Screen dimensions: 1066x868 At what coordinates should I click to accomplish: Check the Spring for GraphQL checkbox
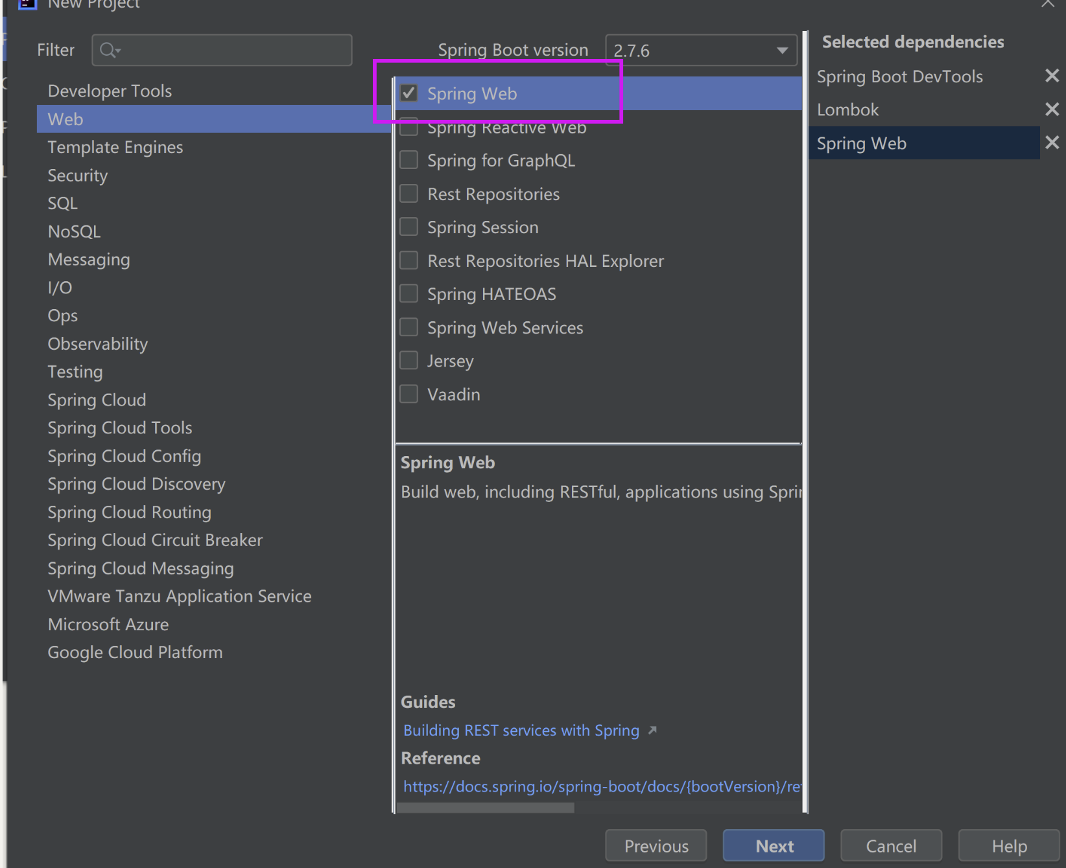point(409,160)
